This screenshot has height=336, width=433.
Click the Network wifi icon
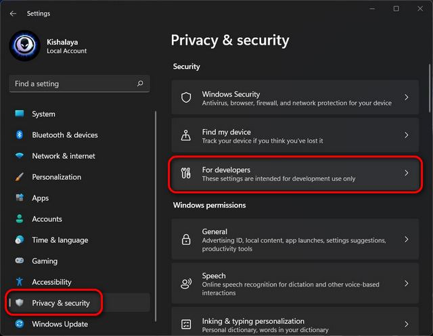pyautogui.click(x=20, y=155)
